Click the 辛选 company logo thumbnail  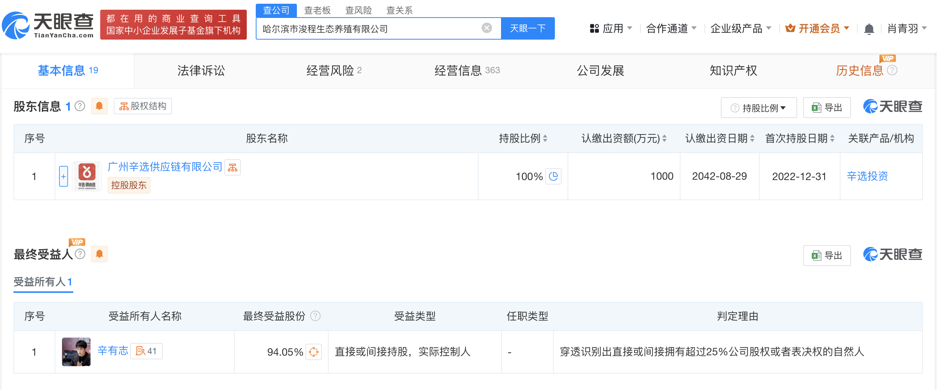coord(87,176)
